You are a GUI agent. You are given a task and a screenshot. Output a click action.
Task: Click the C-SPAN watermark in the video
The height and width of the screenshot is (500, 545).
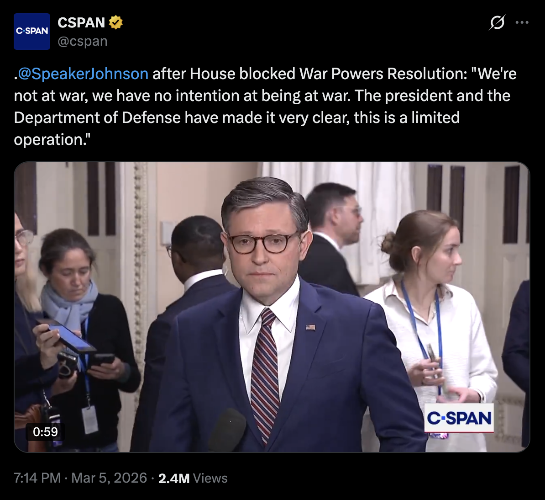pyautogui.click(x=459, y=418)
